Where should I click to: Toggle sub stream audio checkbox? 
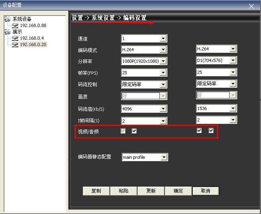211,130
